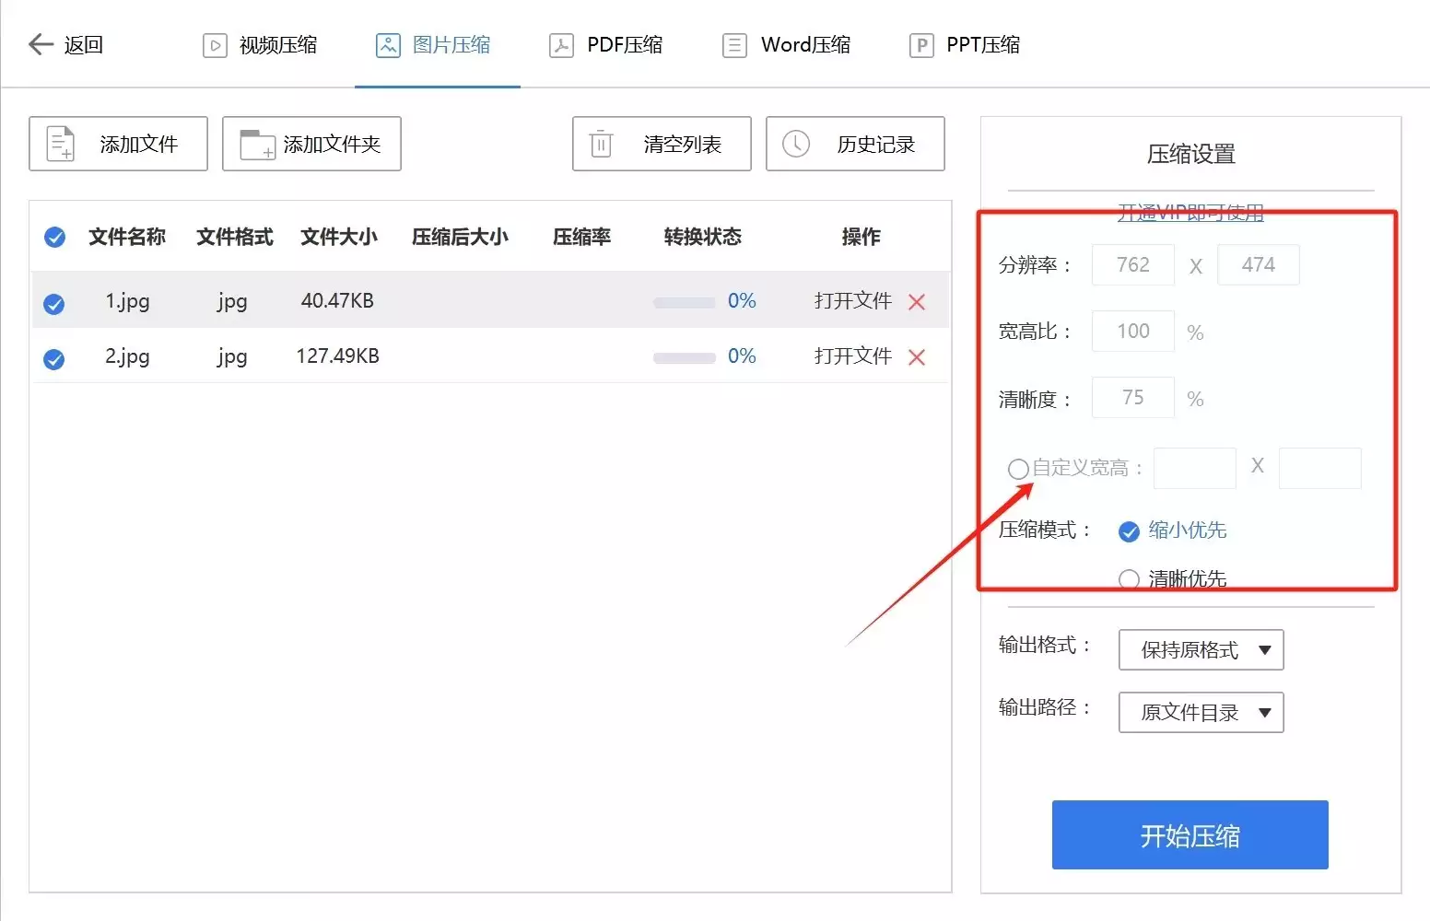This screenshot has width=1430, height=921.
Task: Open the PPT压缩 tab
Action: [x=964, y=44]
